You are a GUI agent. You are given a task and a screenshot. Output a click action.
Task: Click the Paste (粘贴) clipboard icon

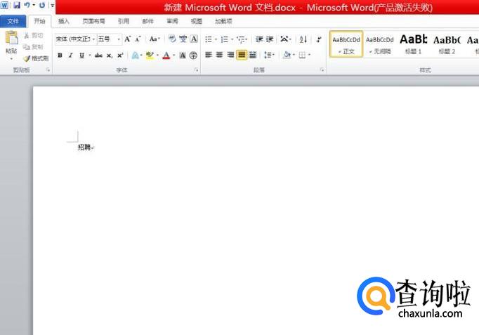pos(12,38)
